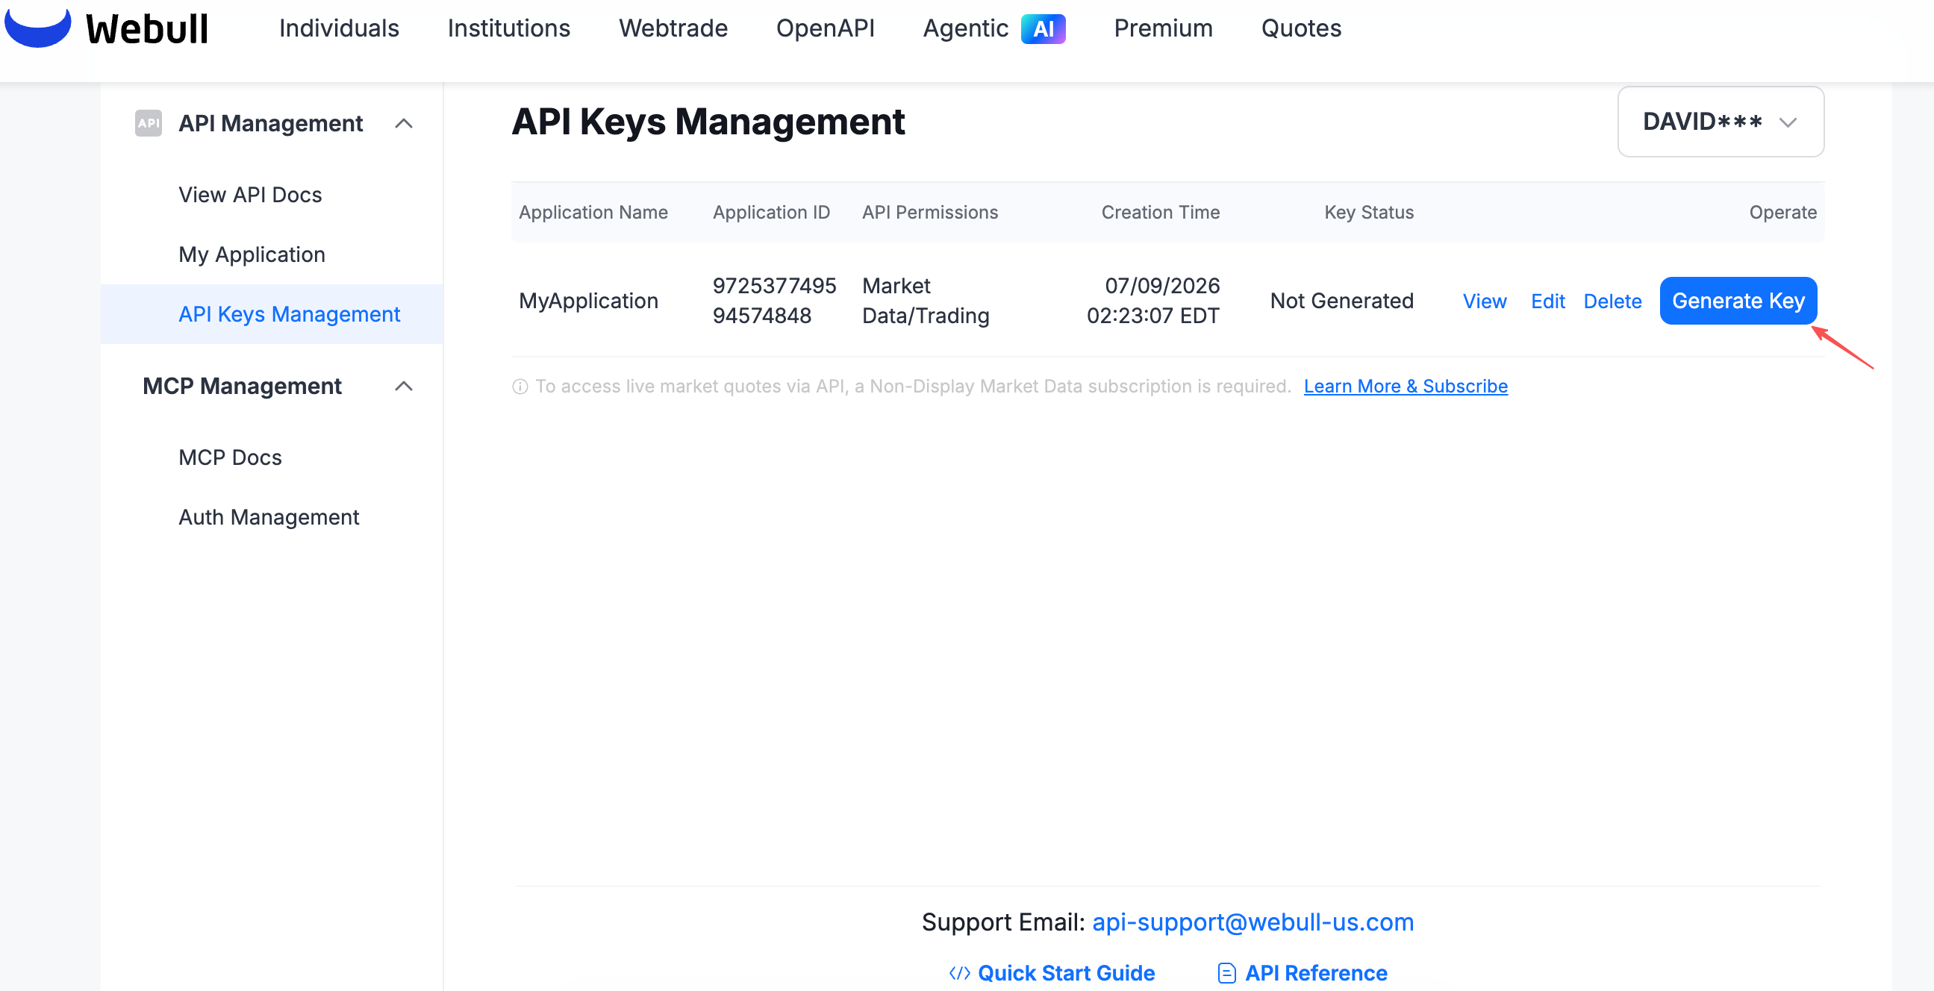Open the Premium menu

[1163, 28]
